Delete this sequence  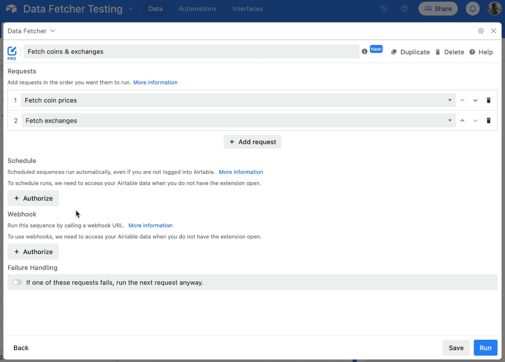tap(449, 52)
